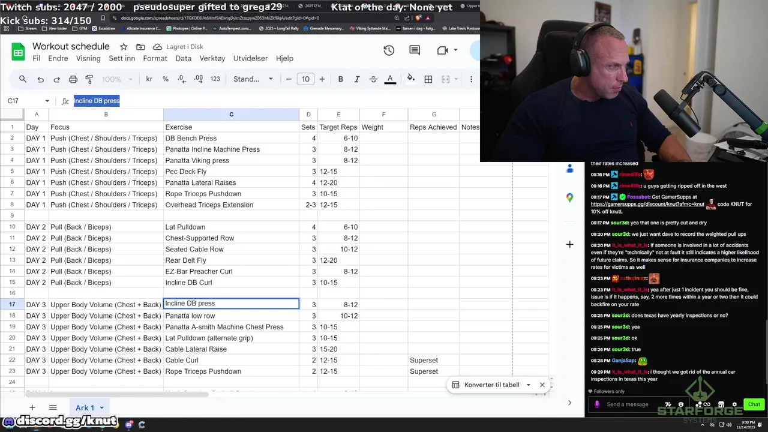This screenshot has width=768, height=432.
Task: Star the Workout schedule document
Action: click(124, 47)
